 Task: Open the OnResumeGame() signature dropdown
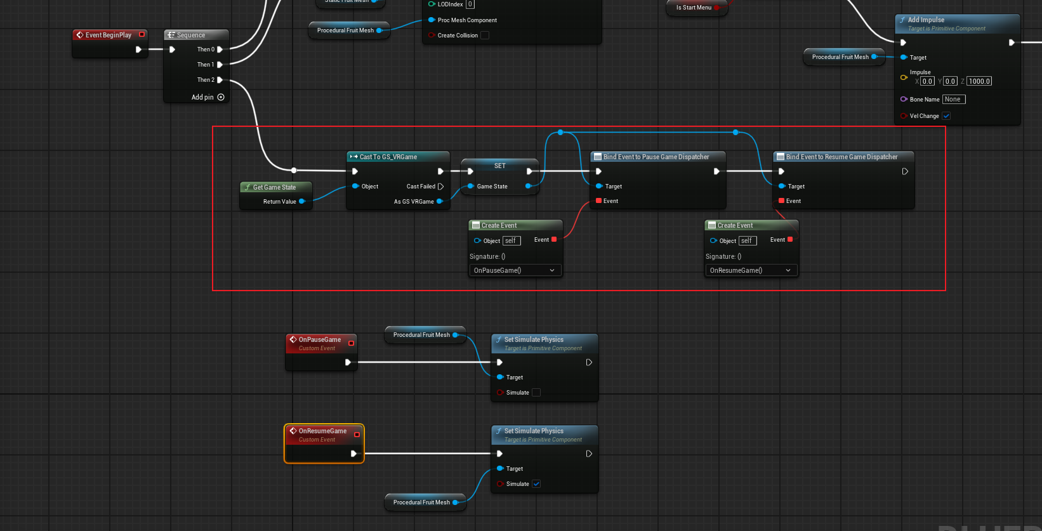[x=751, y=270]
